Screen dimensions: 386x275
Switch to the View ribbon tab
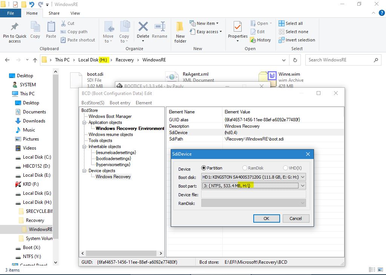(75, 13)
